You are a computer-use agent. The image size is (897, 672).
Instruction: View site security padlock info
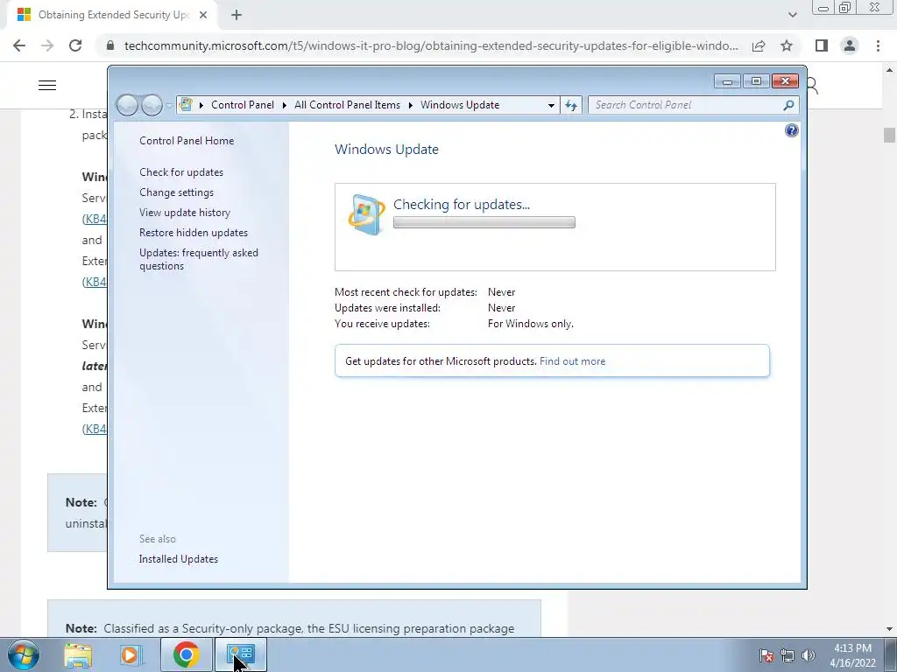click(110, 45)
